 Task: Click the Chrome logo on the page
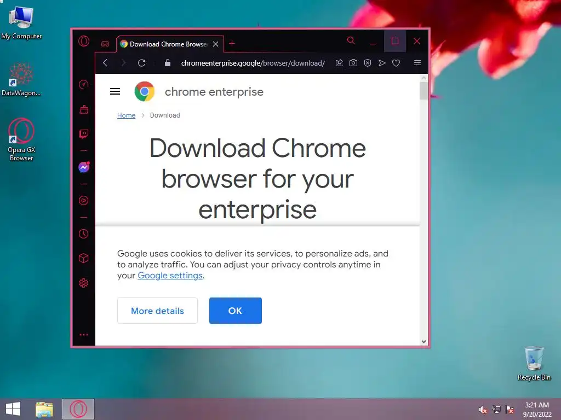tap(145, 91)
